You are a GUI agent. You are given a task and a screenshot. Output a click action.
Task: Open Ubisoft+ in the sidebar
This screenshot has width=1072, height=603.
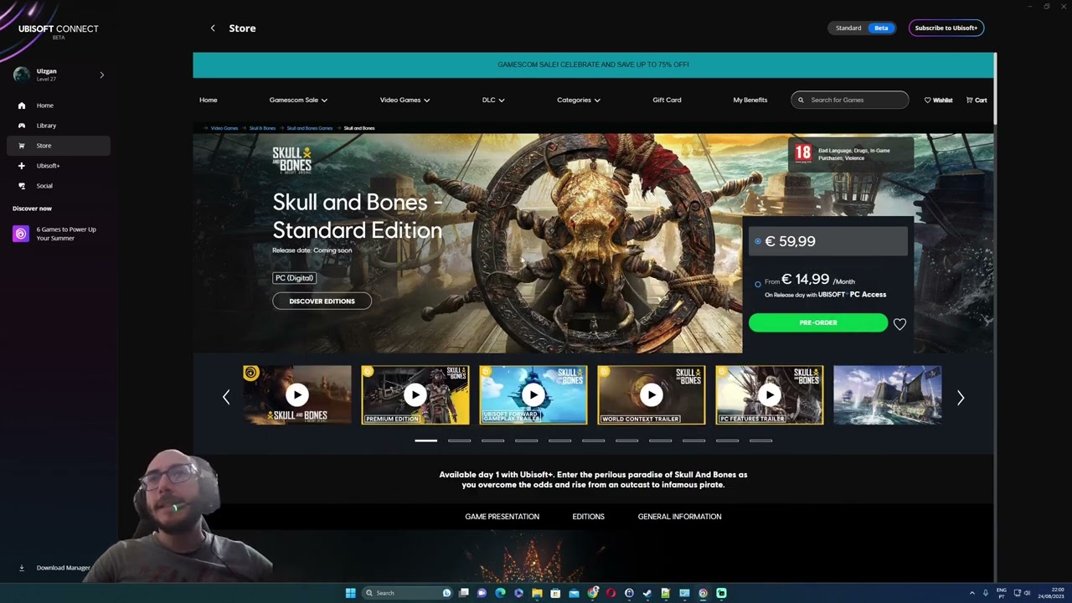click(x=48, y=166)
